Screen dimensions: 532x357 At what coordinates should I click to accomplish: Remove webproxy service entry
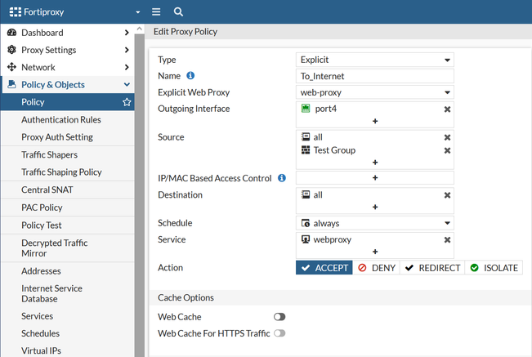(447, 239)
